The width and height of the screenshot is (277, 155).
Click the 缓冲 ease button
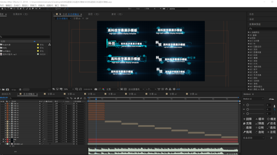pos(260,119)
